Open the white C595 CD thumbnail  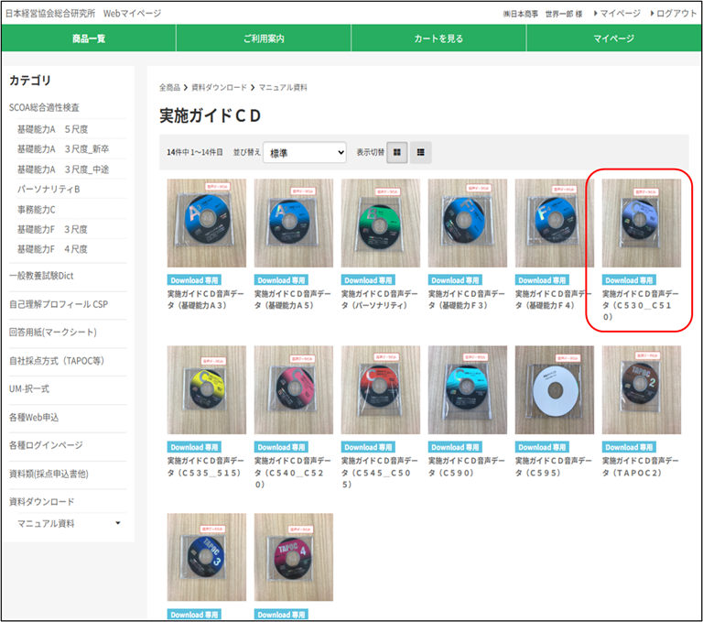click(x=554, y=389)
